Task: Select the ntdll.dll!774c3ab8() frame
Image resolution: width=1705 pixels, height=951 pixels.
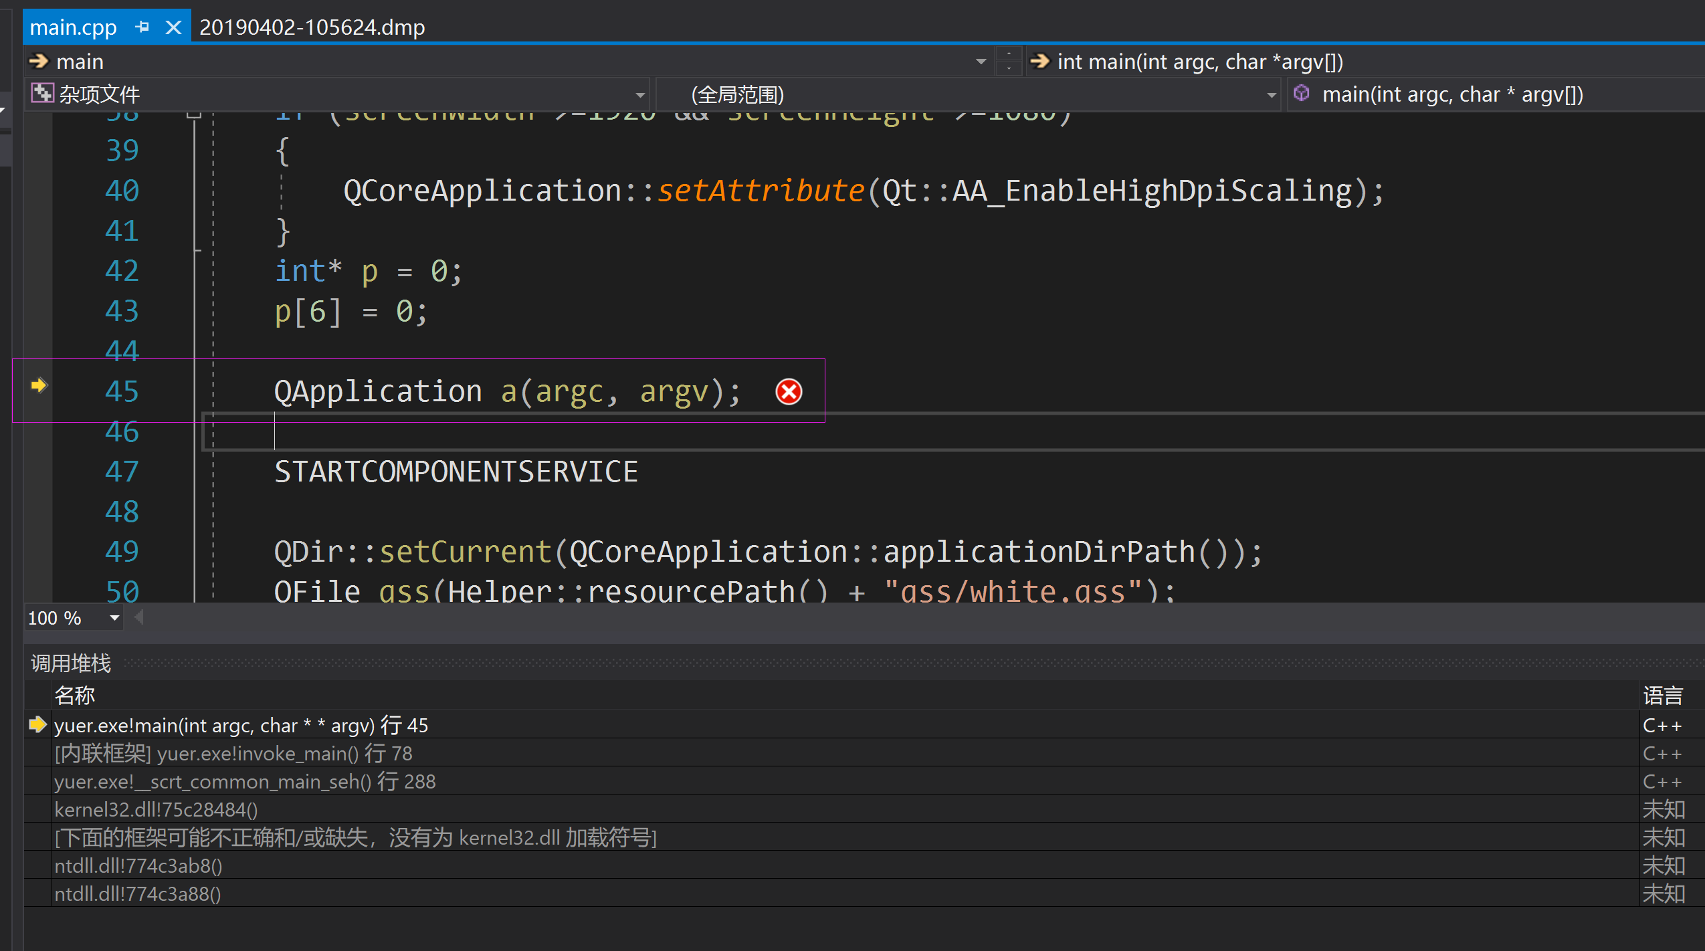Action: click(138, 866)
